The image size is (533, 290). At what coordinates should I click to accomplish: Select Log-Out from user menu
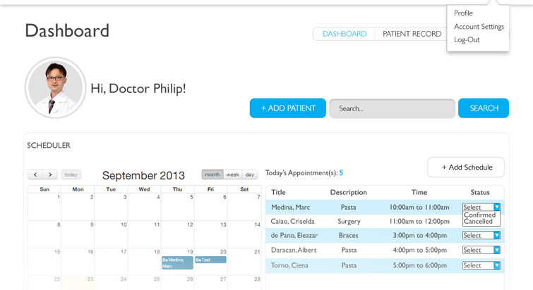pos(467,39)
